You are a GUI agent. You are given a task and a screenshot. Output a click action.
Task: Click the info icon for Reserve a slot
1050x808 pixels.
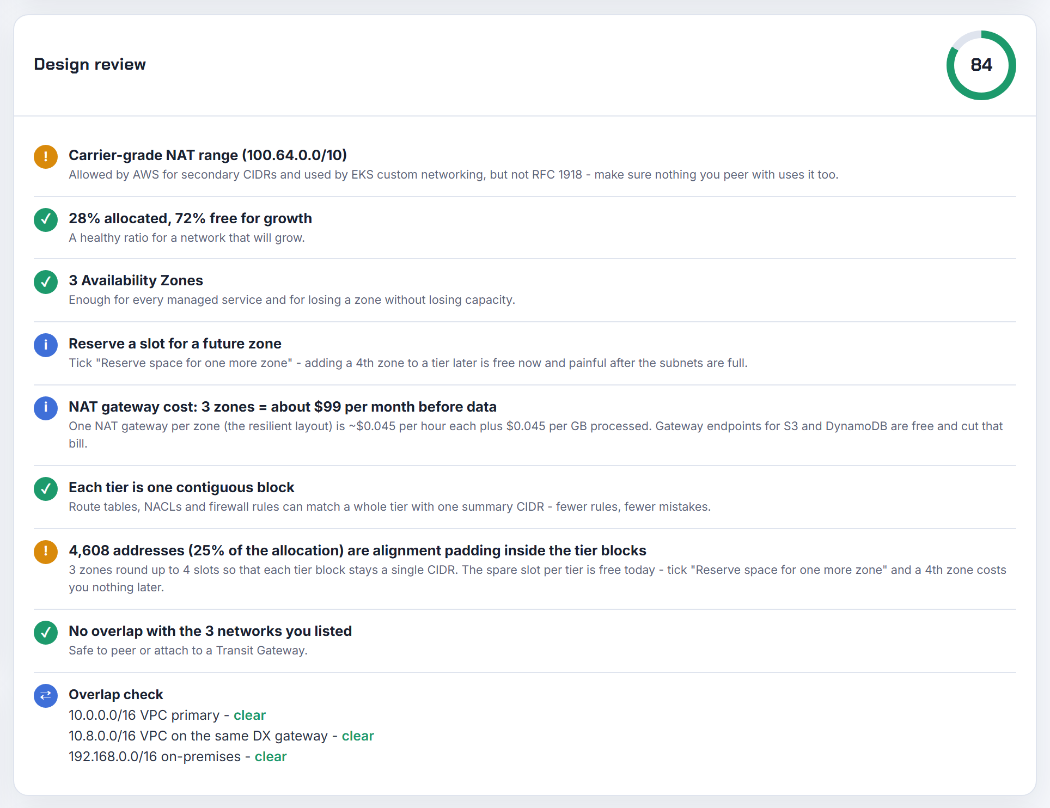coord(46,345)
